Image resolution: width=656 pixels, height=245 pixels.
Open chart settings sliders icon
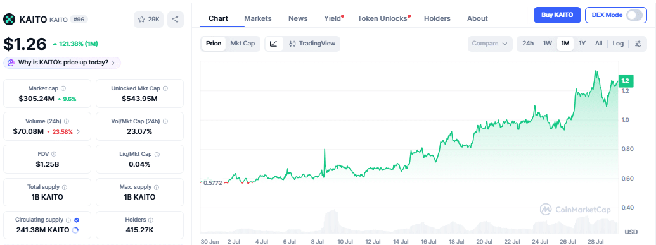click(x=638, y=44)
